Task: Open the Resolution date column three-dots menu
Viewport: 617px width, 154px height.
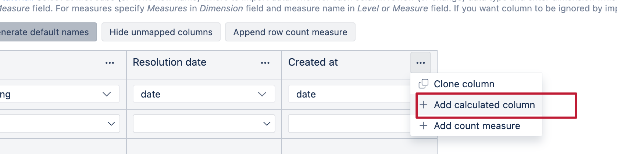Action: (265, 63)
